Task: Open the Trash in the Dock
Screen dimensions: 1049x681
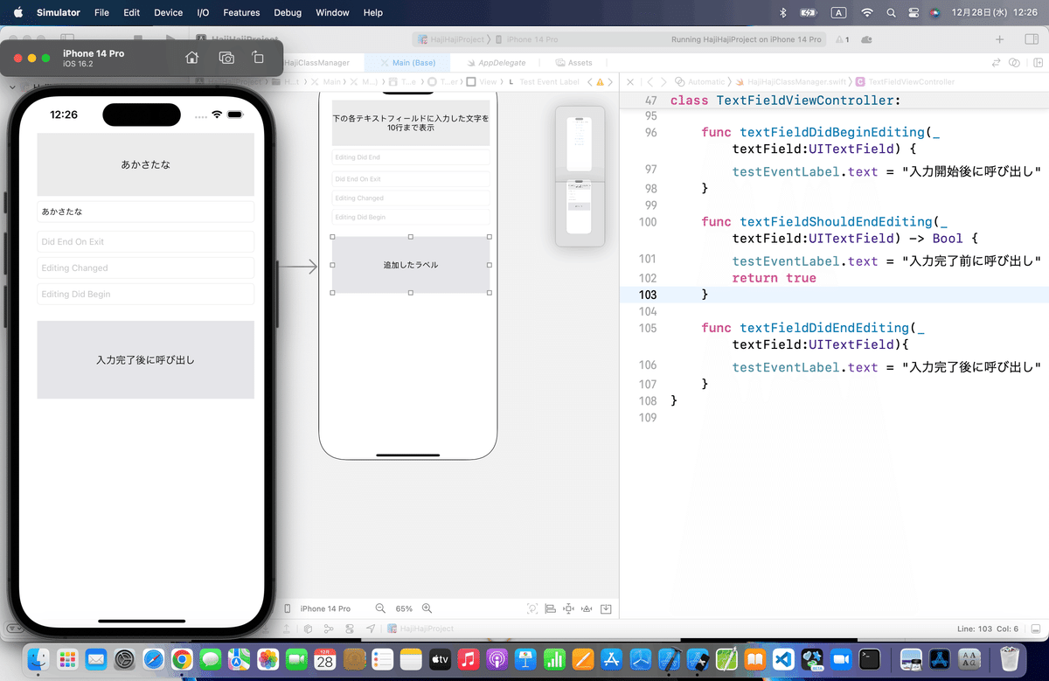Action: [1011, 658]
